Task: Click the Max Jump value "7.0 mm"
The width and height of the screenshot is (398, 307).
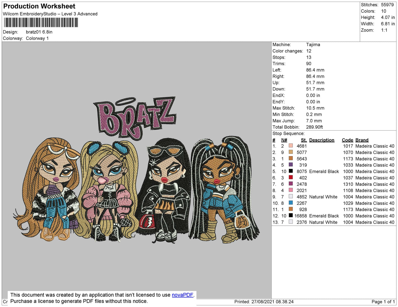Action: 314,121
